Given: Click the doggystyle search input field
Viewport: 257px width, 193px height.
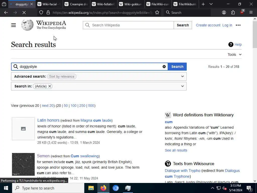Looking at the screenshot, I should click(x=90, y=67).
